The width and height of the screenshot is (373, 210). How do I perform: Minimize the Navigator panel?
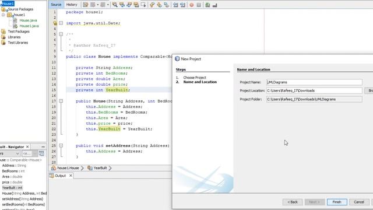tap(43, 147)
